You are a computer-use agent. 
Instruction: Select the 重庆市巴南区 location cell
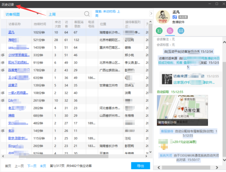pos(110,48)
